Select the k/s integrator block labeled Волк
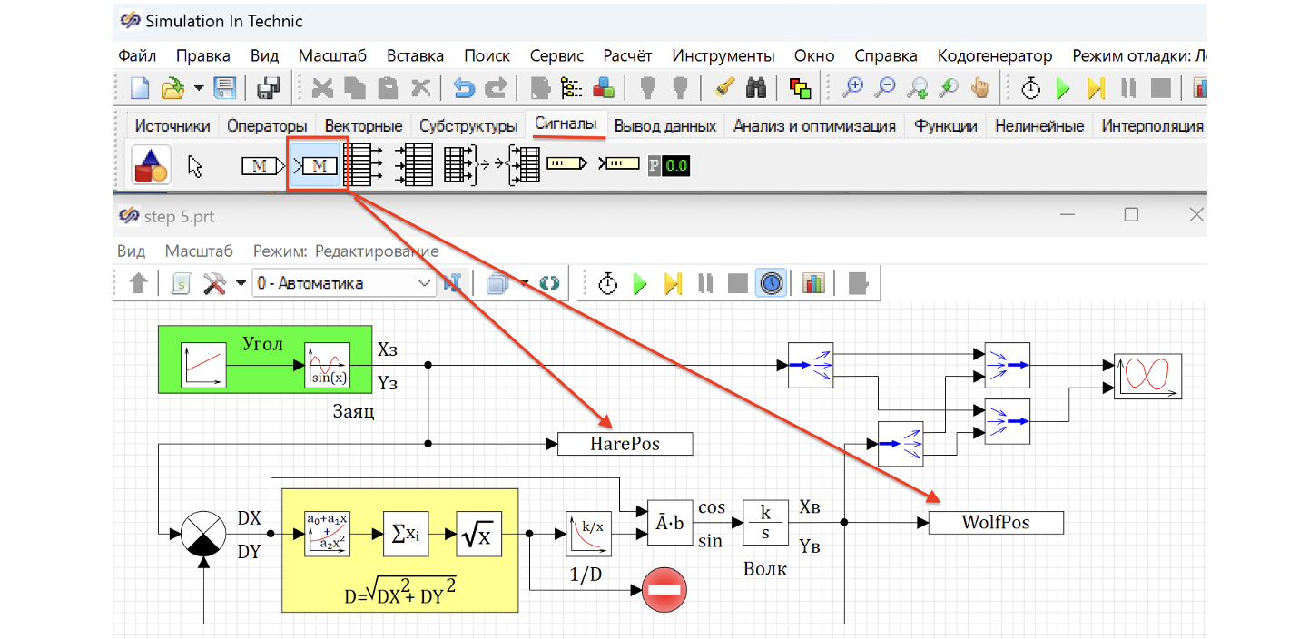The width and height of the screenshot is (1309, 639). pos(765,523)
